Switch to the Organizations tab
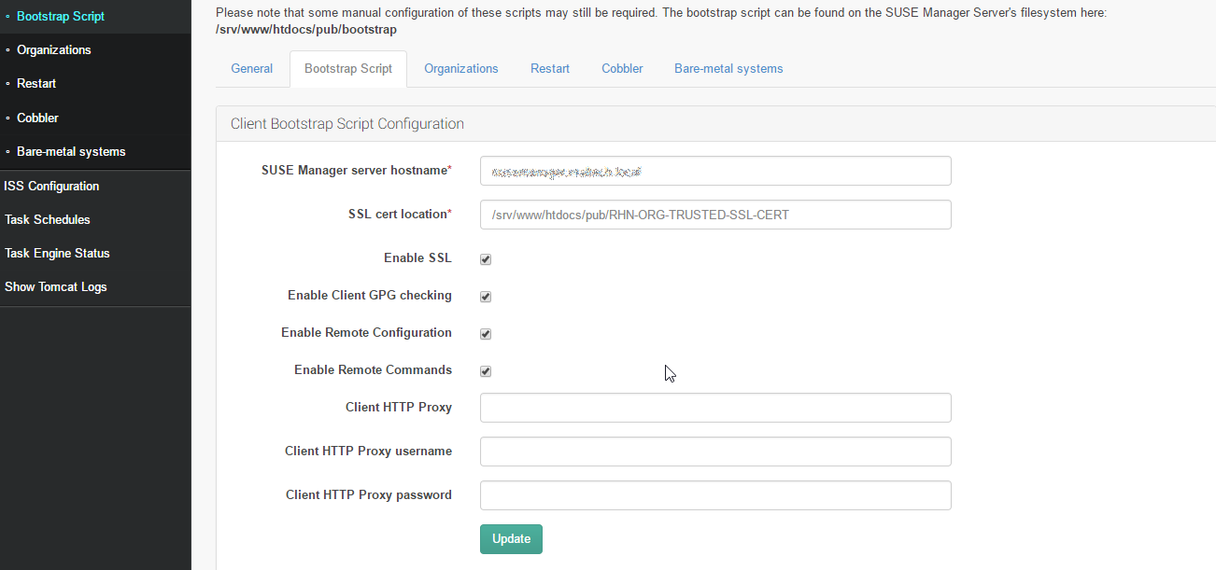This screenshot has width=1216, height=570. click(x=460, y=68)
